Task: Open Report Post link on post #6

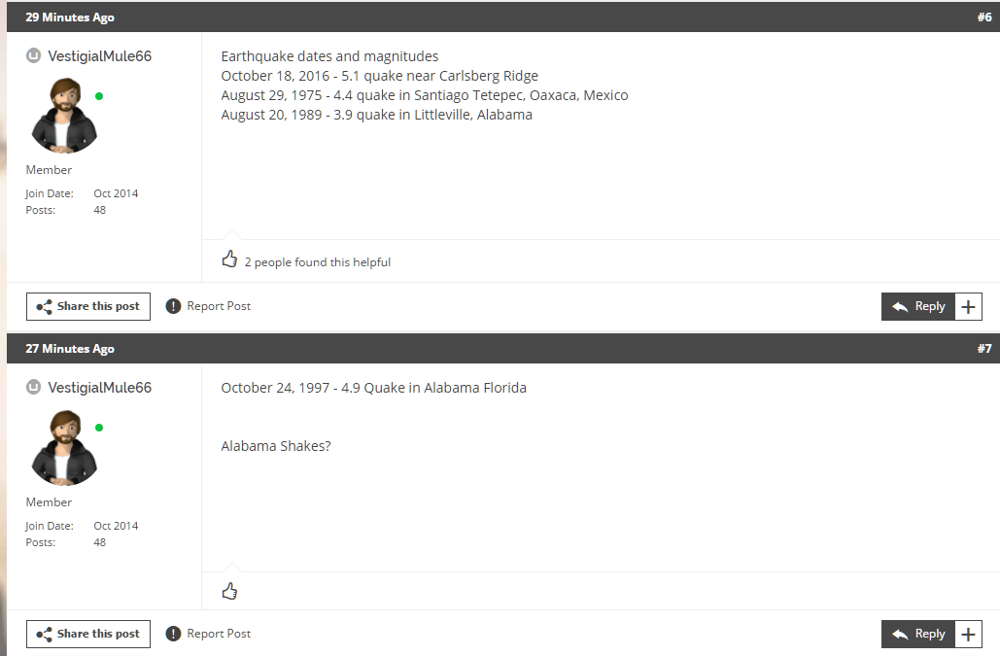Action: [x=218, y=306]
